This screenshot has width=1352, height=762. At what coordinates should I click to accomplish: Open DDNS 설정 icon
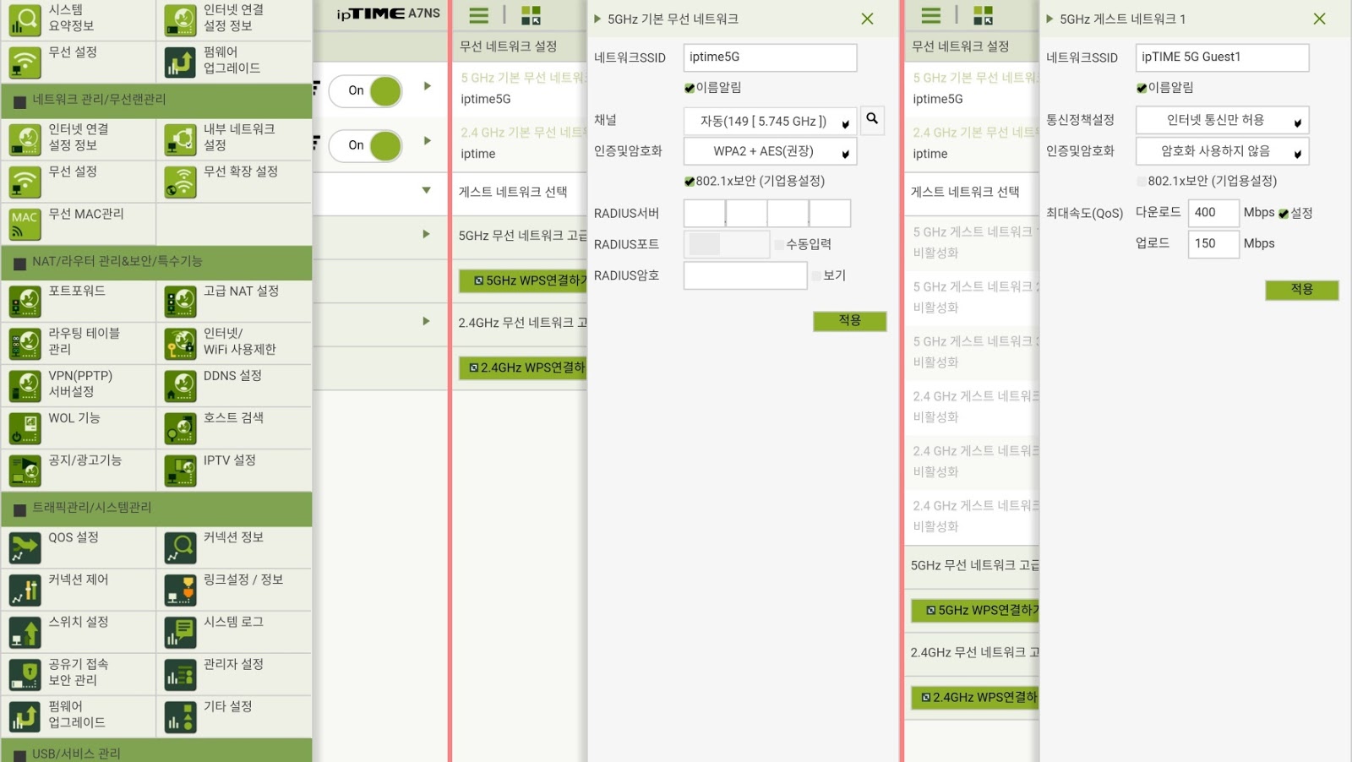tap(181, 386)
